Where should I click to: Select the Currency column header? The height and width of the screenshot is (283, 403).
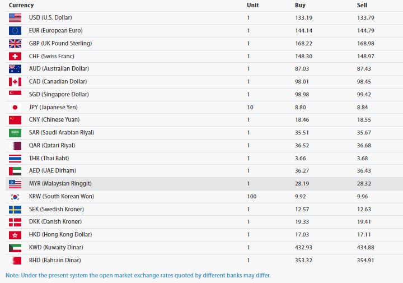pos(21,5)
